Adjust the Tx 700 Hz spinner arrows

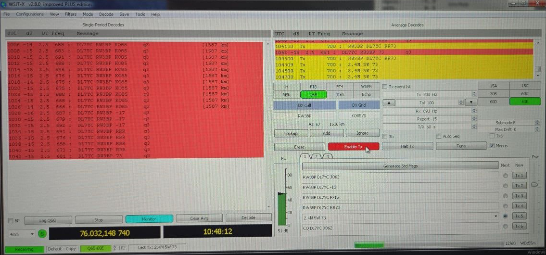tap(474, 94)
